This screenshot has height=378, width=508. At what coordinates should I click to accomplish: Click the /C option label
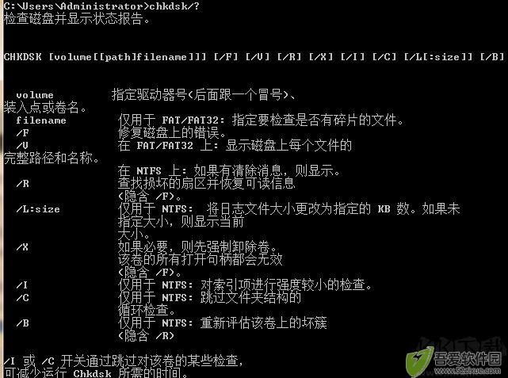(x=23, y=298)
